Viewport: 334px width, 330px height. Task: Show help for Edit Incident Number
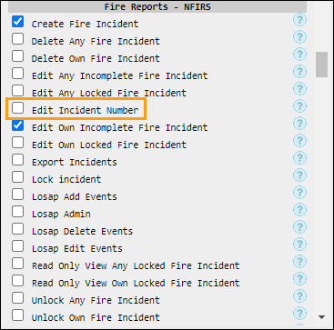pos(299,106)
